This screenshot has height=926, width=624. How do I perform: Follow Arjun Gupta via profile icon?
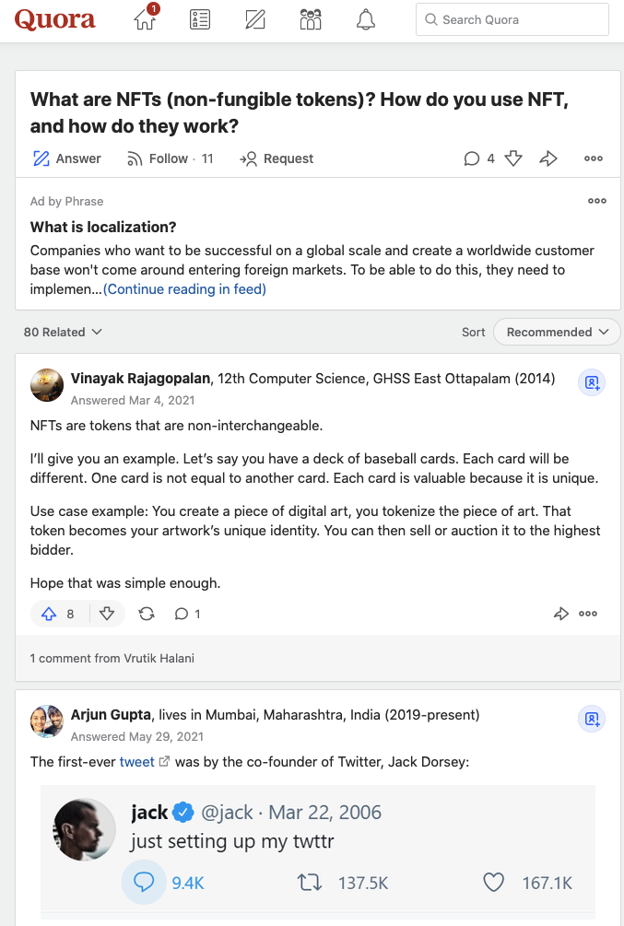[x=591, y=719]
